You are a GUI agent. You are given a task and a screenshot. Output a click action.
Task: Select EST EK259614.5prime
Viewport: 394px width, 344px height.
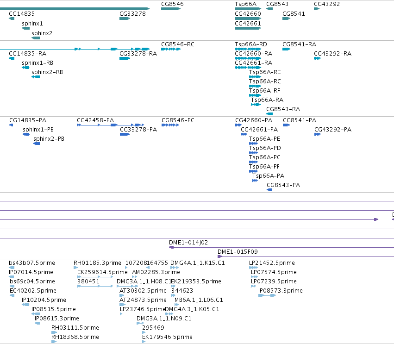coord(95,277)
